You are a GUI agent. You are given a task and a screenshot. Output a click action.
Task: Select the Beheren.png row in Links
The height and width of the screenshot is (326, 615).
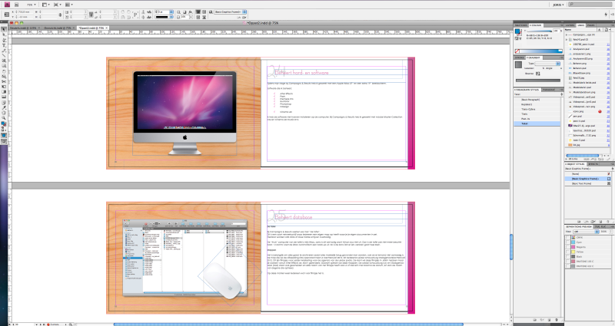(587, 64)
